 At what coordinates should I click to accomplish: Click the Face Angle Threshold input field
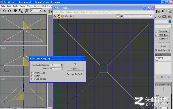coord(55,65)
